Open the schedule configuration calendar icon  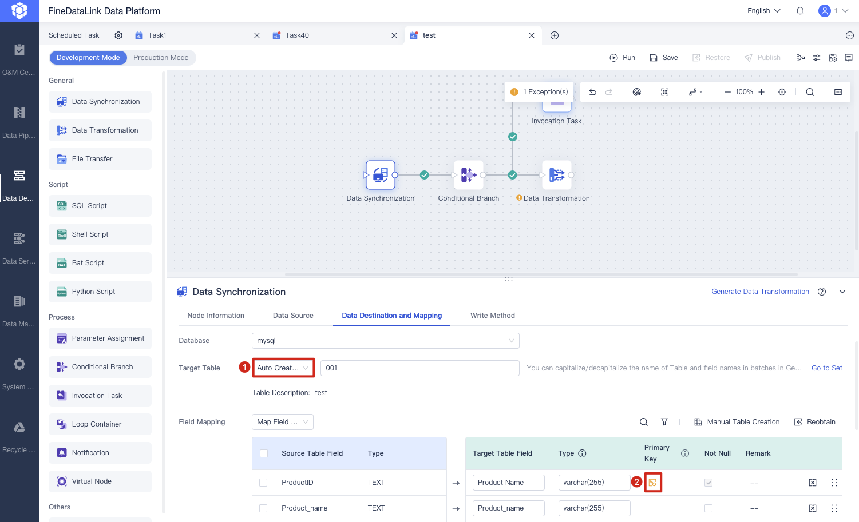(x=833, y=58)
